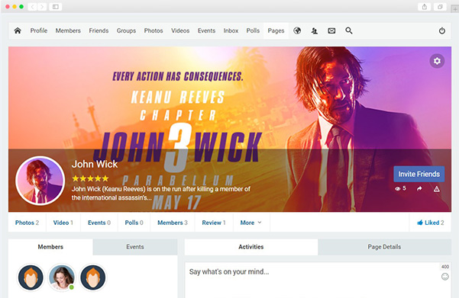The height and width of the screenshot is (298, 459).
Task: Open the Pages menu item
Action: point(276,30)
